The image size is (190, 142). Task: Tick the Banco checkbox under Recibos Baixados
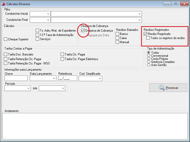(117, 34)
